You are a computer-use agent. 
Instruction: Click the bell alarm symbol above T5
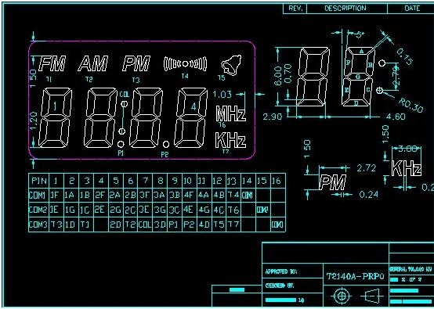(231, 65)
